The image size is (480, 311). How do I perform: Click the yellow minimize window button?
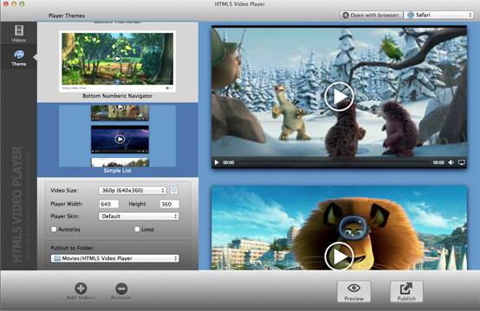[14, 4]
